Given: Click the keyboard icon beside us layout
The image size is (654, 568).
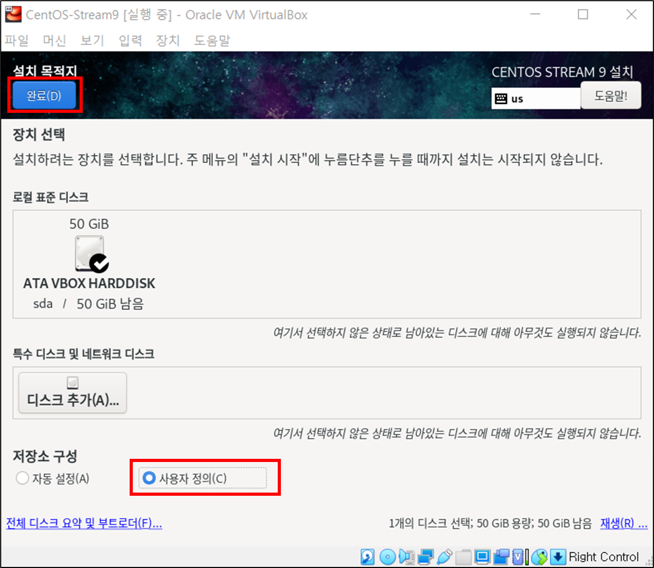Looking at the screenshot, I should coord(501,99).
